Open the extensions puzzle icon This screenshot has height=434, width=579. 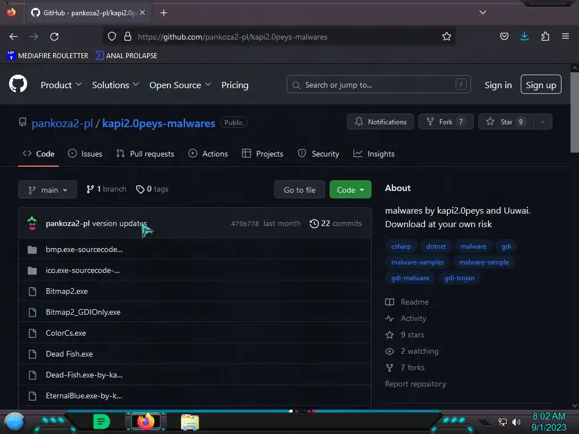545,36
